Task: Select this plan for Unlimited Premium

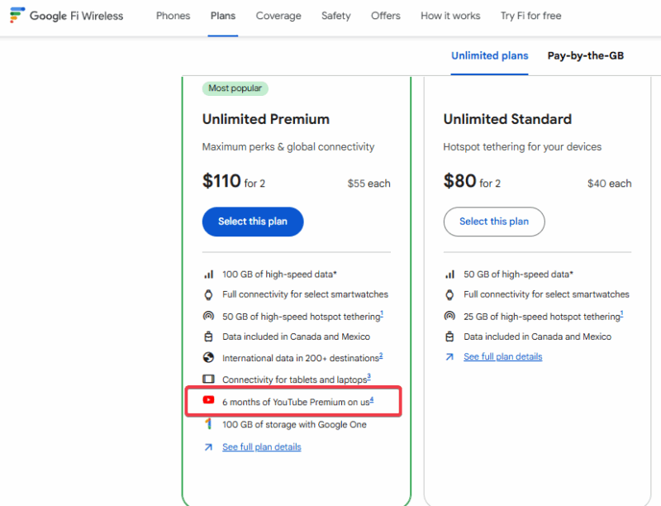Action: (x=253, y=222)
